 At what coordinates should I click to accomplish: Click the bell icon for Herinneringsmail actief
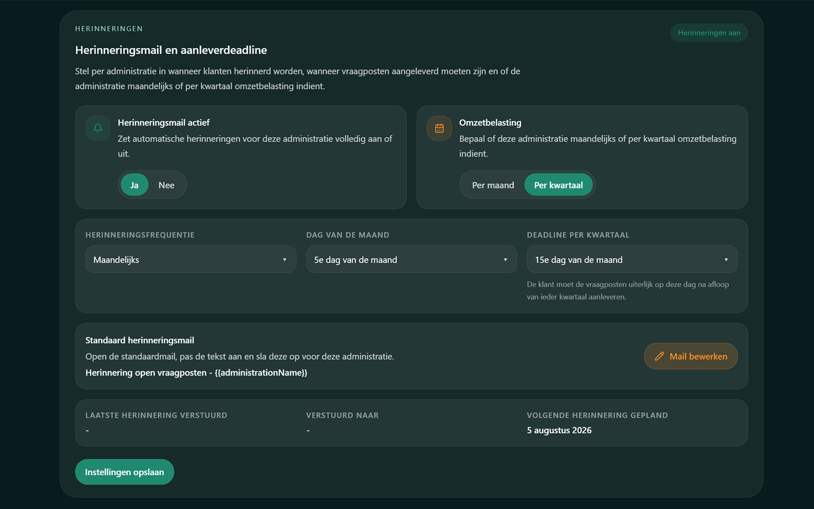pos(98,128)
